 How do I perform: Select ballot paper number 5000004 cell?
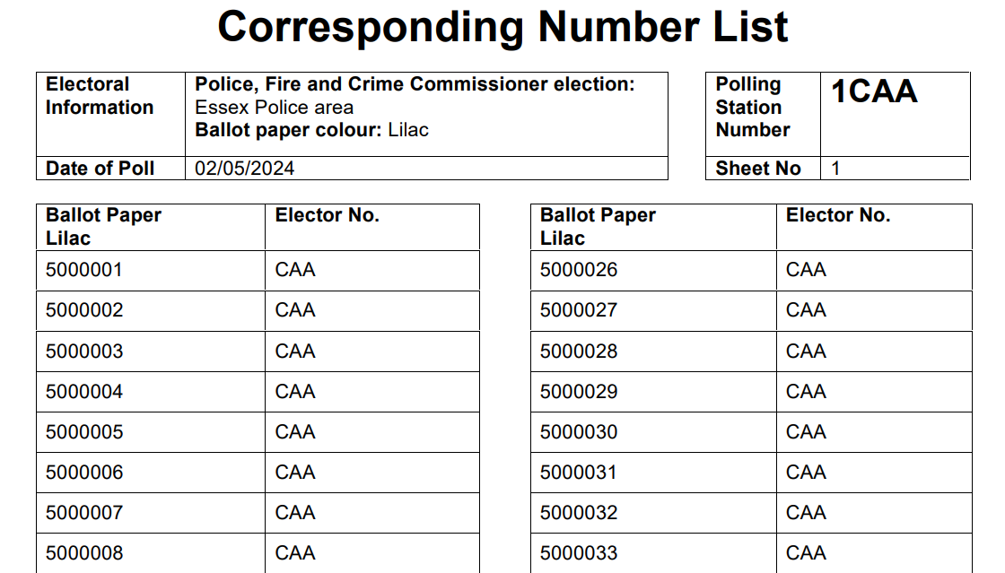click(x=84, y=392)
